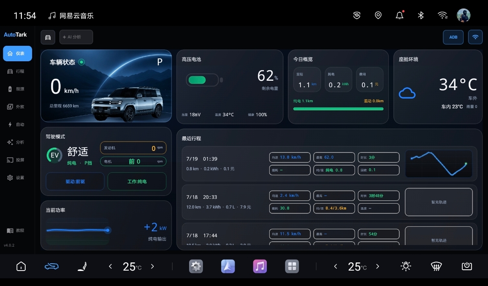Select the 7/19 01:39 trip entry
The width and height of the screenshot is (488, 286).
pos(329,163)
